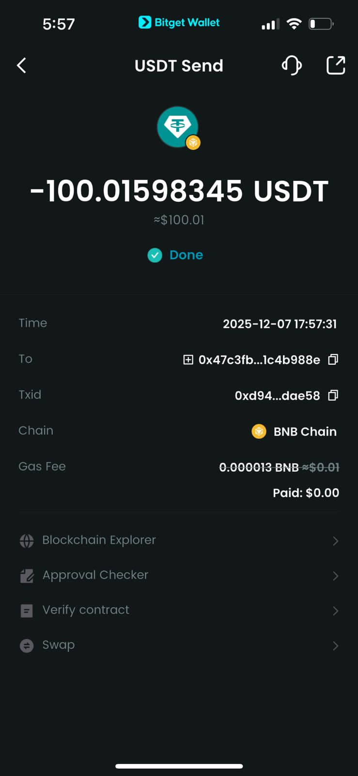Tap the Swap icon
The width and height of the screenshot is (358, 776).
click(x=27, y=646)
